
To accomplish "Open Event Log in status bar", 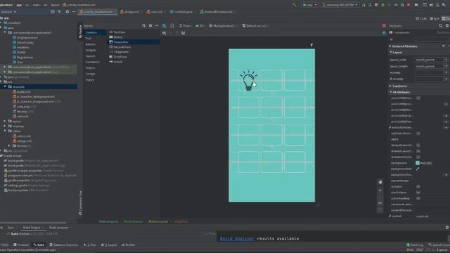I will [415, 245].
